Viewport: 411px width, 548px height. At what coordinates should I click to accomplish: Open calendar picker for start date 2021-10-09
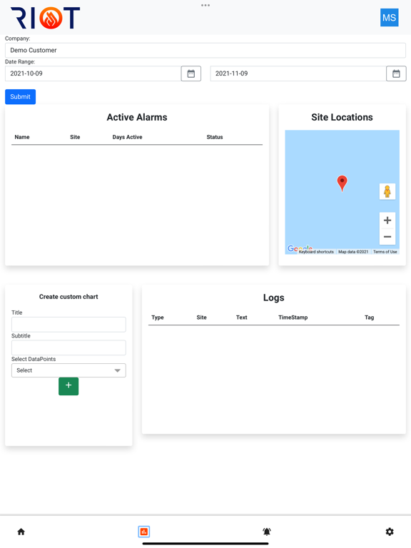coord(191,73)
